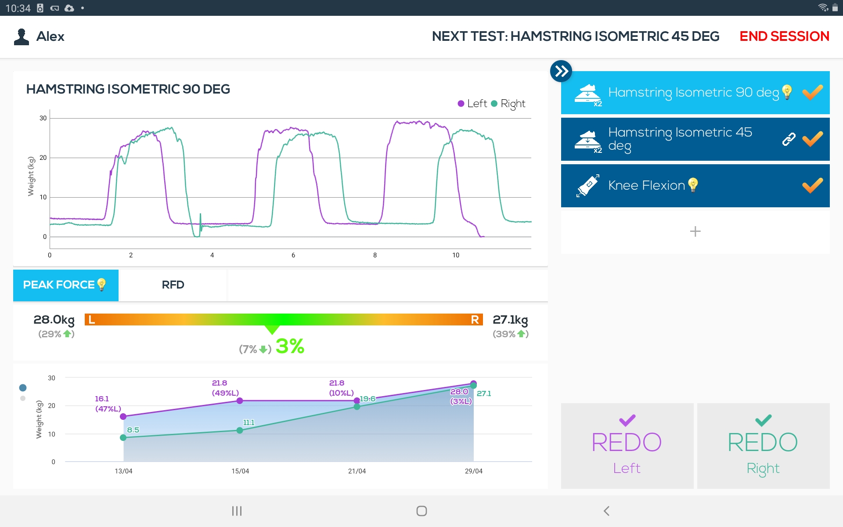Tap the Alex user profile icon

pos(21,37)
